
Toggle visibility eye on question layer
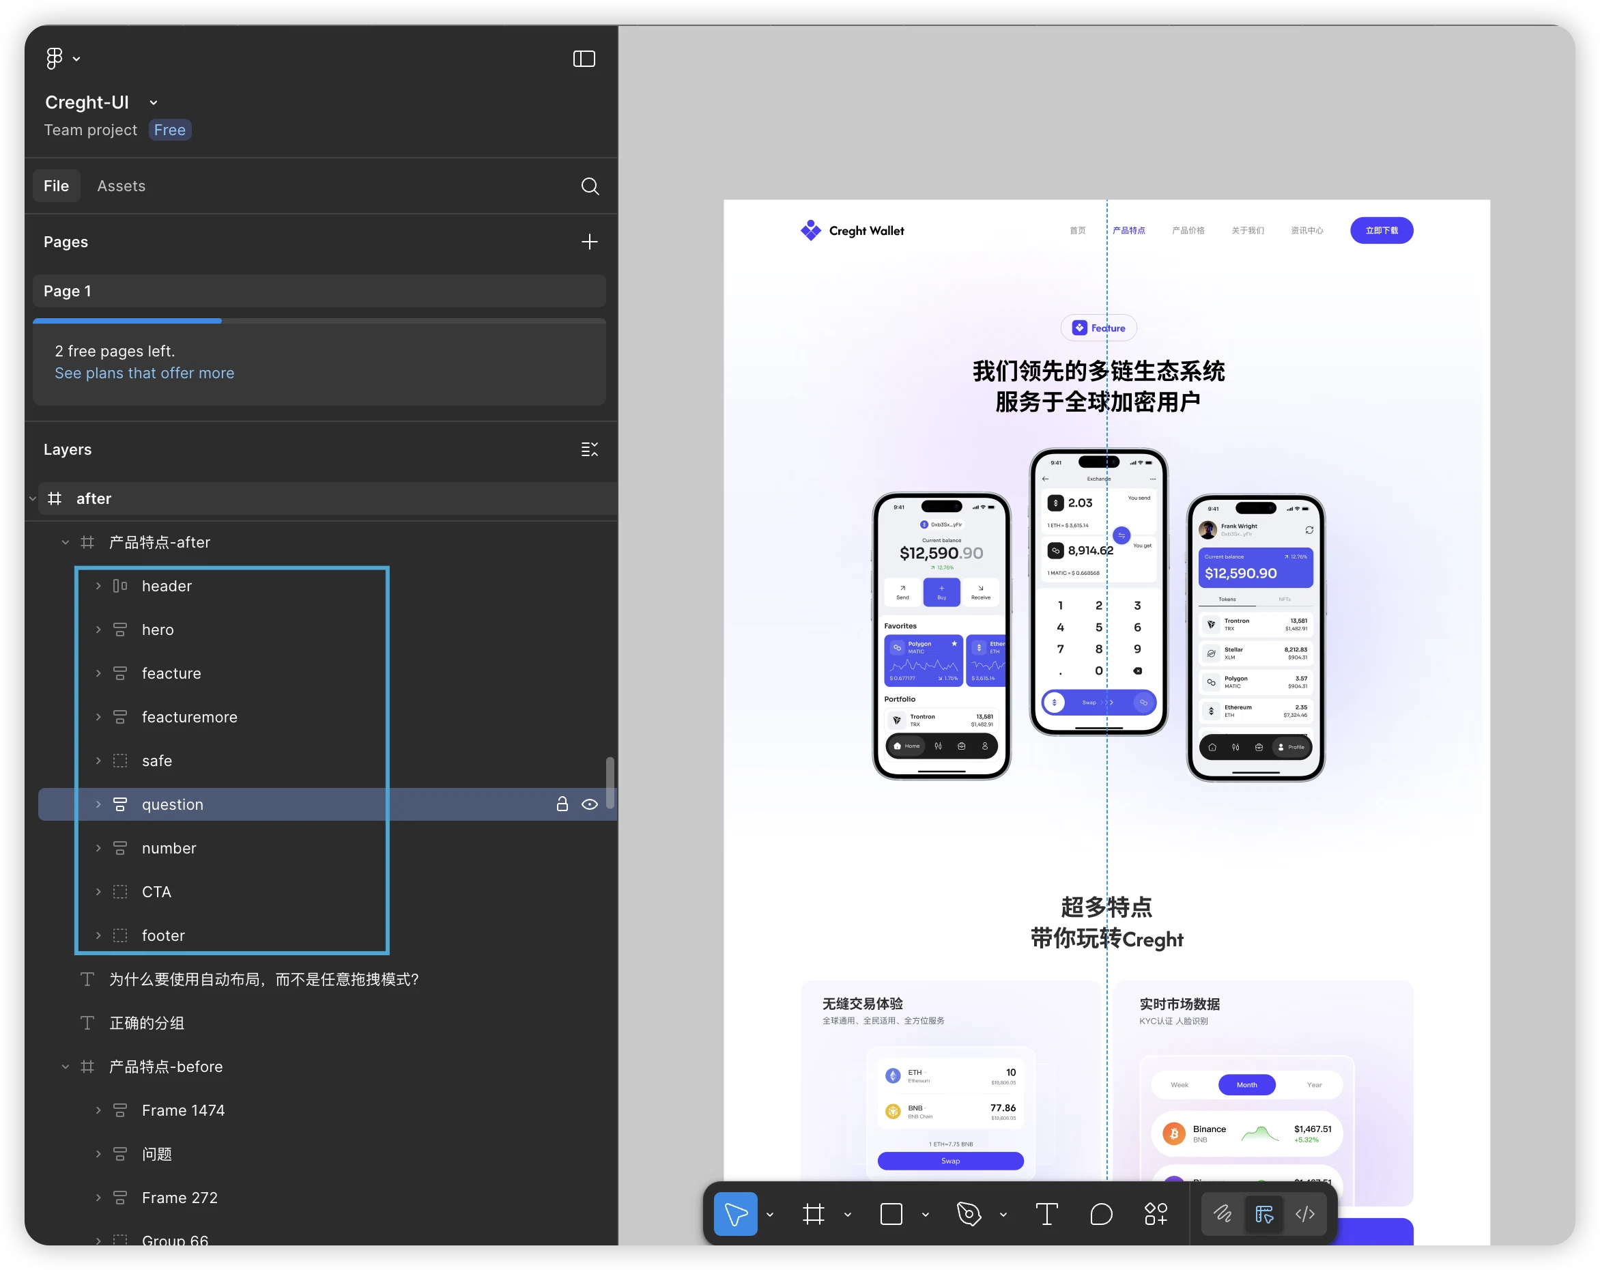590,804
